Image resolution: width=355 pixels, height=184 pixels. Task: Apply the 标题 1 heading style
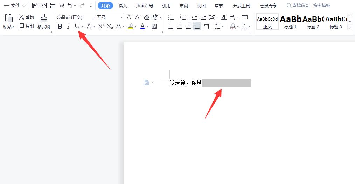pyautogui.click(x=290, y=22)
